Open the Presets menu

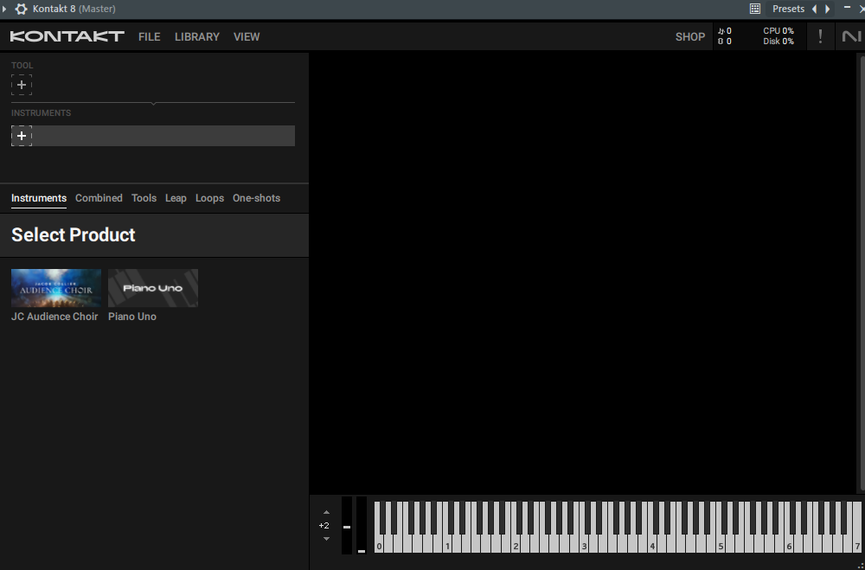click(x=788, y=9)
